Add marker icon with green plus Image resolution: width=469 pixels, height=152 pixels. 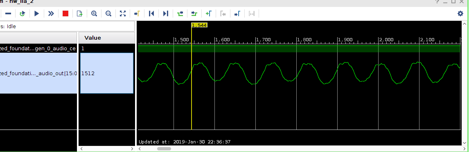click(208, 13)
